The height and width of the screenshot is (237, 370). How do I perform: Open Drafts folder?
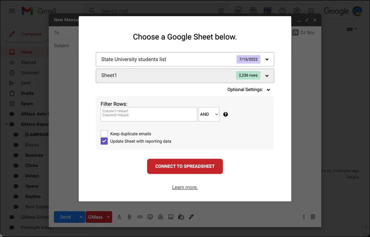click(x=27, y=93)
